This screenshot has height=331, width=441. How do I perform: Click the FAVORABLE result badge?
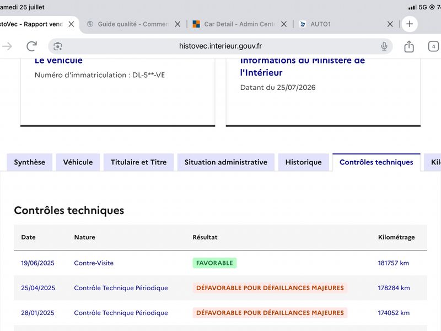pos(214,263)
